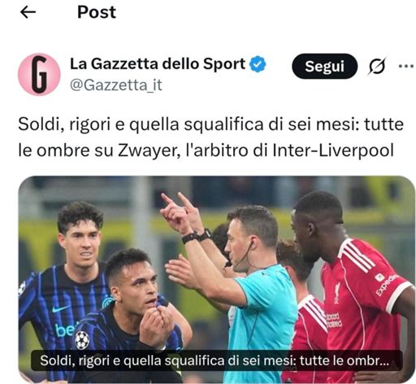The width and height of the screenshot is (416, 384).
Task: Click the Nike swoosh on the striped shirt
Action: point(61,308)
